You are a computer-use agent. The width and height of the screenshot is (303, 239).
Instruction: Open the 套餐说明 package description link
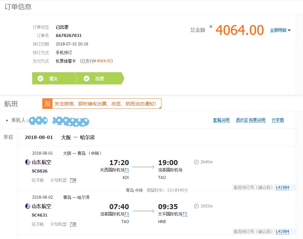pyautogui.click(x=221, y=120)
